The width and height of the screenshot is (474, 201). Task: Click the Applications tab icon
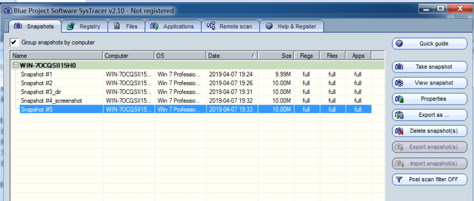pyautogui.click(x=155, y=26)
